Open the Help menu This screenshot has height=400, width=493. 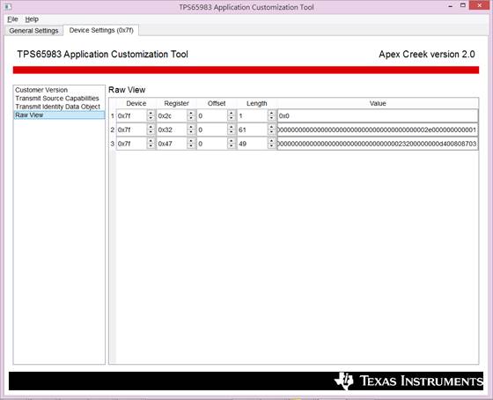tap(32, 19)
